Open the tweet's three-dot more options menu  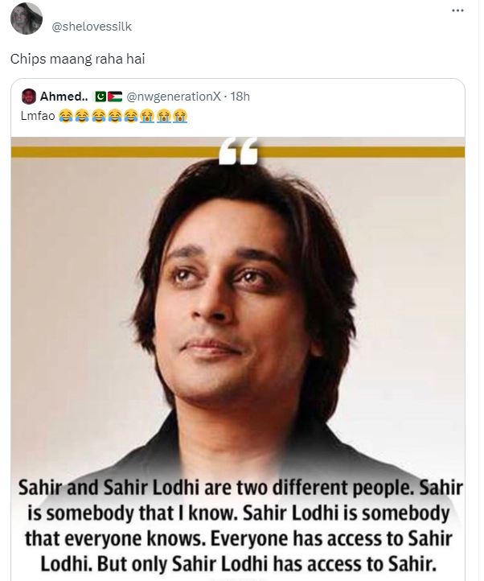coord(458,10)
